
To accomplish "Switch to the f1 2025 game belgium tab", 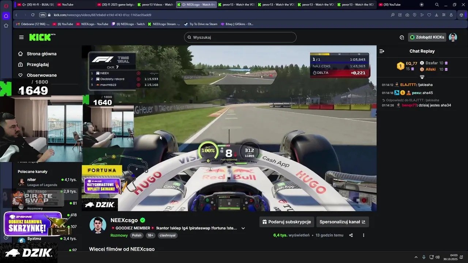I will (116, 5).
